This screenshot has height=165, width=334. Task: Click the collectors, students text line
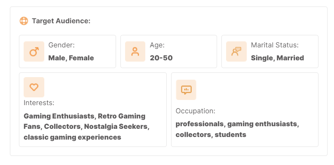[x=211, y=135]
